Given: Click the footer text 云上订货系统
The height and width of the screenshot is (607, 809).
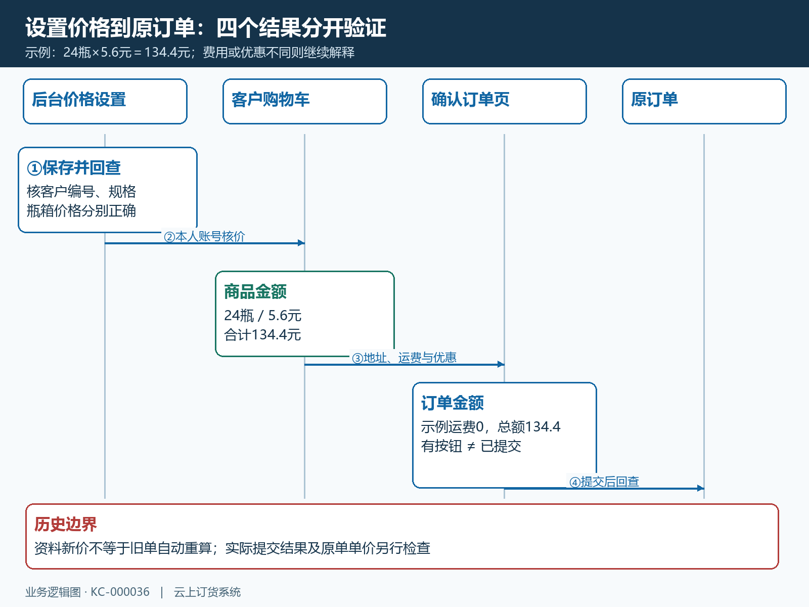Looking at the screenshot, I should click(x=207, y=592).
